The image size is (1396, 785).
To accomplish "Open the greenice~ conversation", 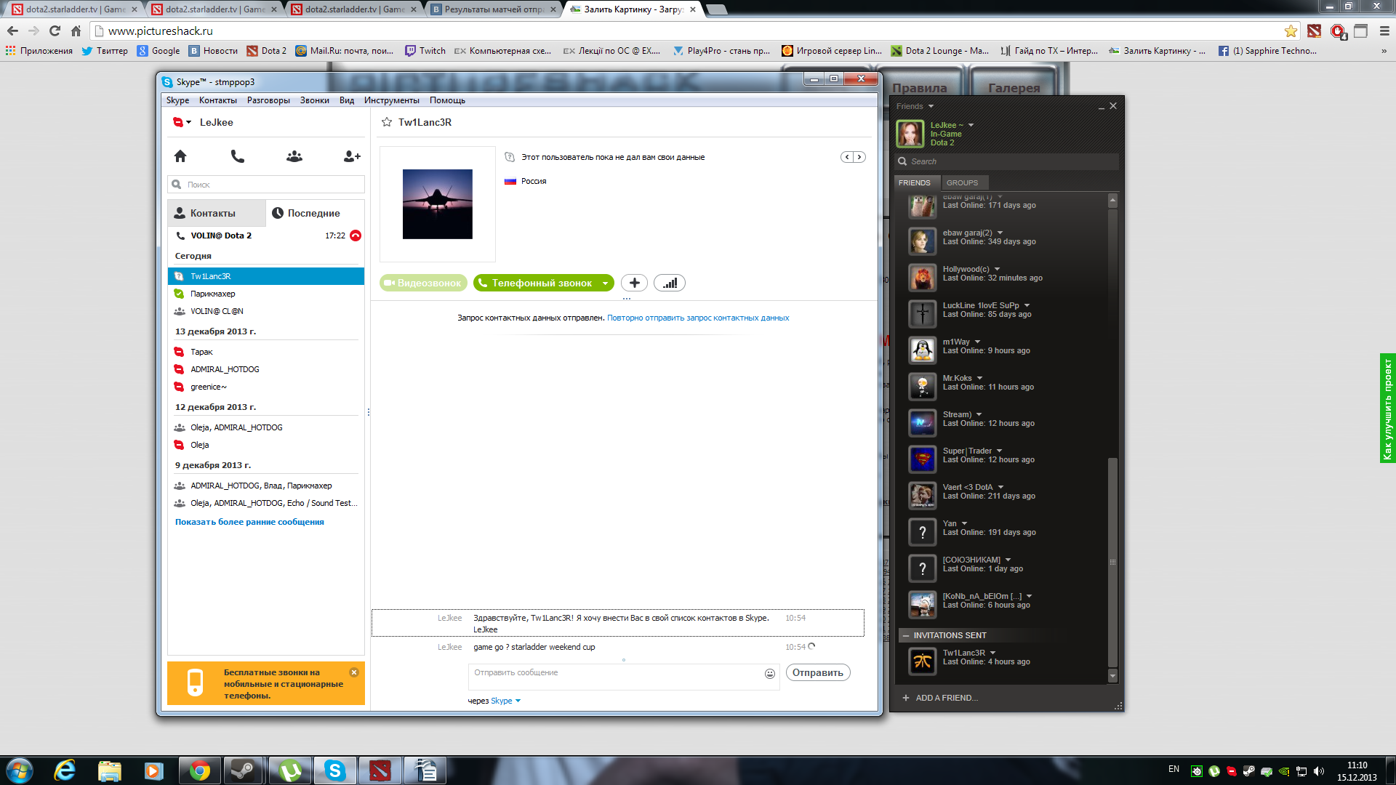I will click(266, 387).
